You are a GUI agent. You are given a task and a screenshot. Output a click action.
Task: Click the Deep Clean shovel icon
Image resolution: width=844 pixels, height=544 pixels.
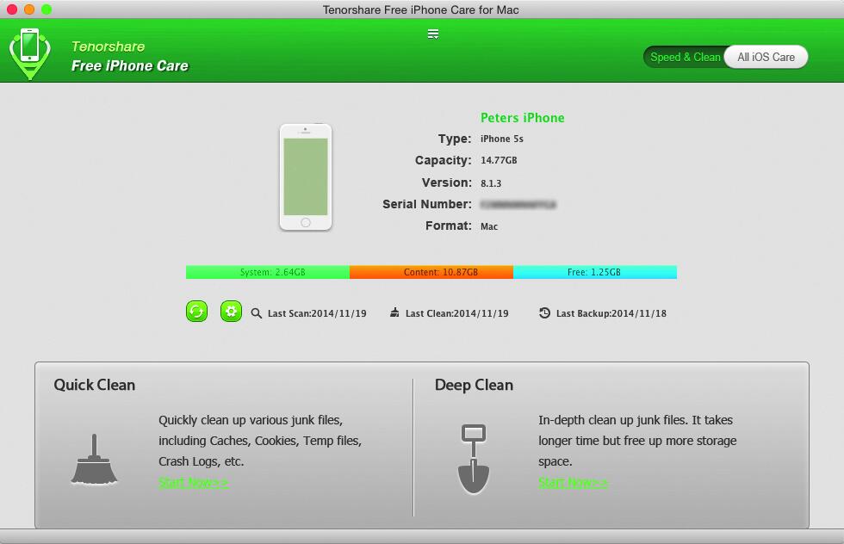[474, 459]
